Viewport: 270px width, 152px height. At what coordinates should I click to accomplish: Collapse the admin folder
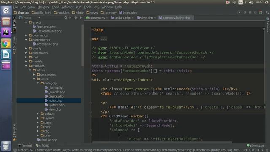pyautogui.click(x=30, y=70)
